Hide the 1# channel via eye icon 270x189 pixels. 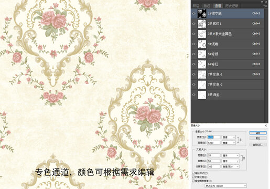point(193,14)
